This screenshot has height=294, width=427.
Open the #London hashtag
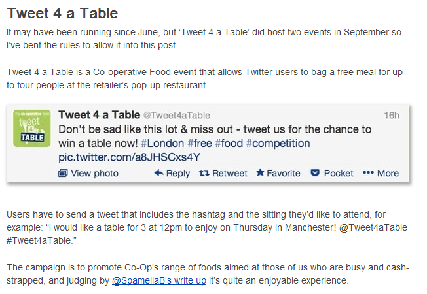click(x=163, y=143)
